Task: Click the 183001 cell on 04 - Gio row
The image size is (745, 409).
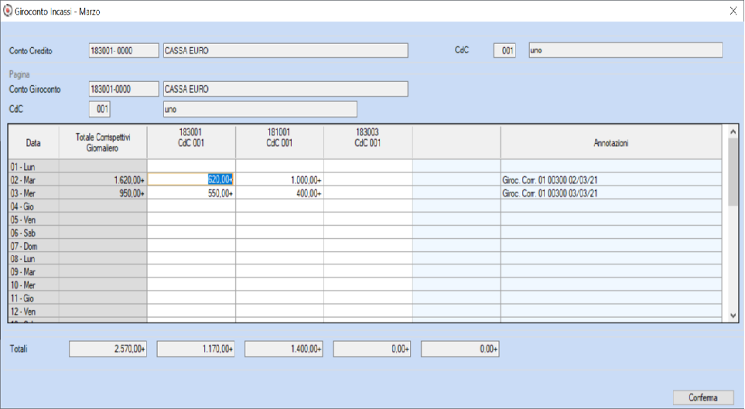Action: [191, 206]
